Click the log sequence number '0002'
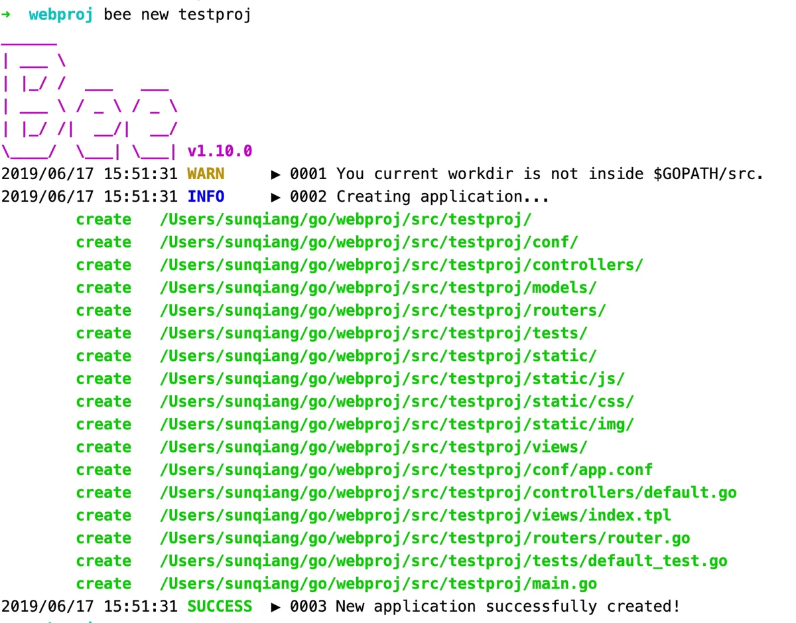Viewport: 796px width, 623px height. point(308,196)
